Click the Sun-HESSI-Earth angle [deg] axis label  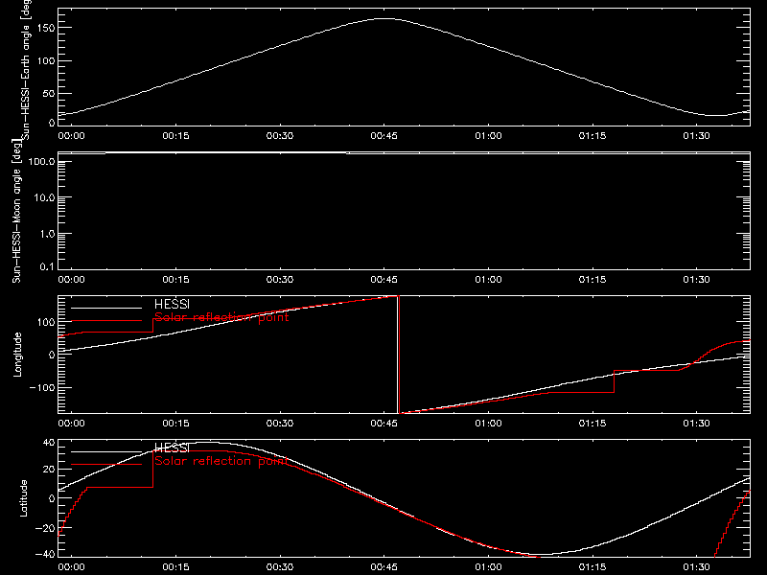click(26, 69)
